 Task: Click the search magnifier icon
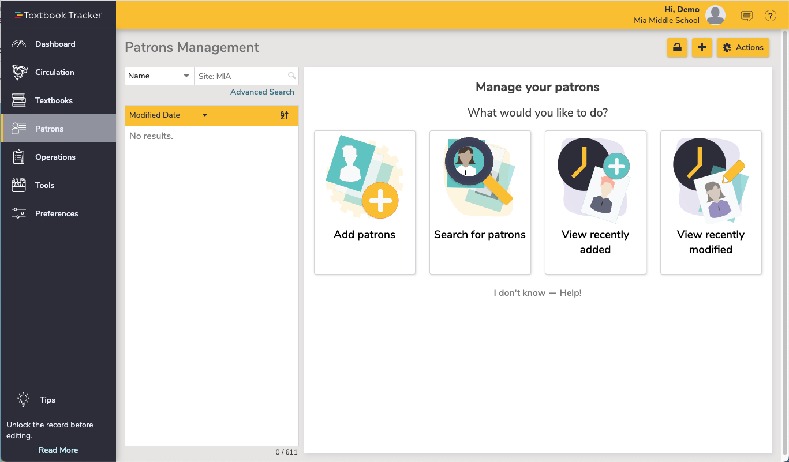[x=291, y=76]
